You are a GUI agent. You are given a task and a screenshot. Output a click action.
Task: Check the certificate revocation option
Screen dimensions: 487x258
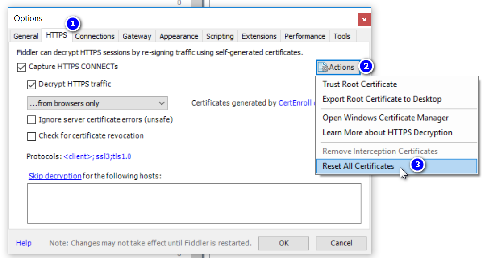(x=31, y=136)
